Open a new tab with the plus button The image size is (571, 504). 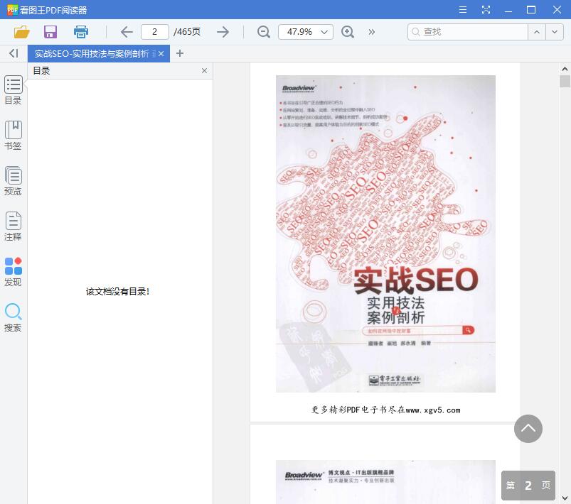click(x=180, y=53)
